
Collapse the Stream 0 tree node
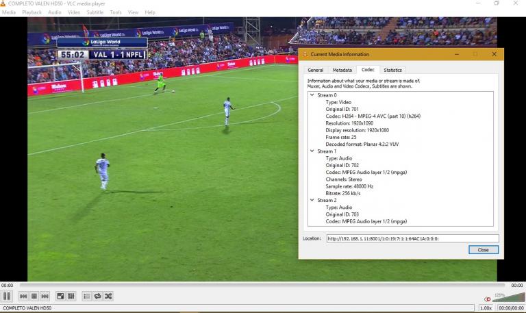tap(312, 95)
